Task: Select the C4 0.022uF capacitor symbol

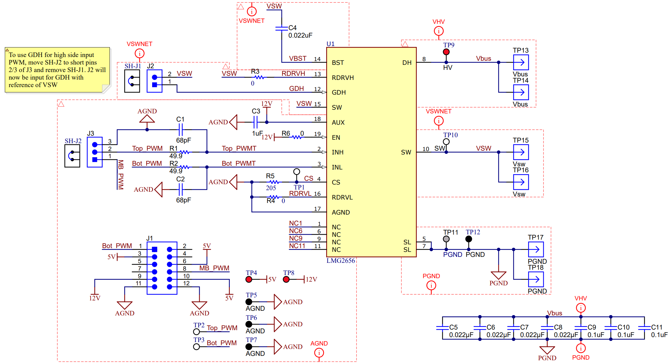Action: point(281,29)
